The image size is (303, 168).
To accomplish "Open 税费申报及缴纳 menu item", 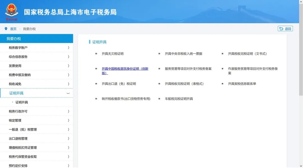I will point(36,75).
